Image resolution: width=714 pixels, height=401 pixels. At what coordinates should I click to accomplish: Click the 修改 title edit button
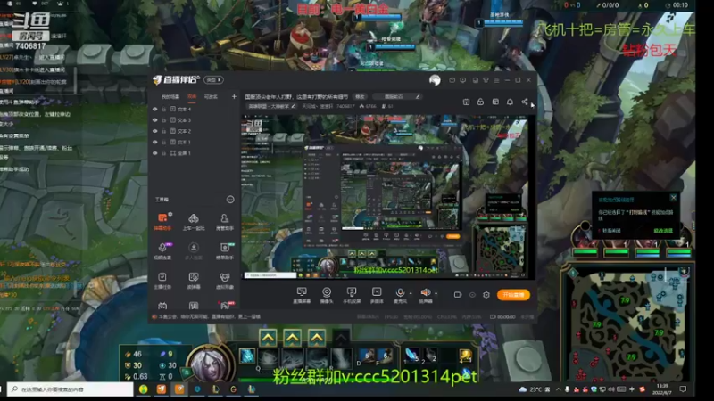click(x=360, y=96)
